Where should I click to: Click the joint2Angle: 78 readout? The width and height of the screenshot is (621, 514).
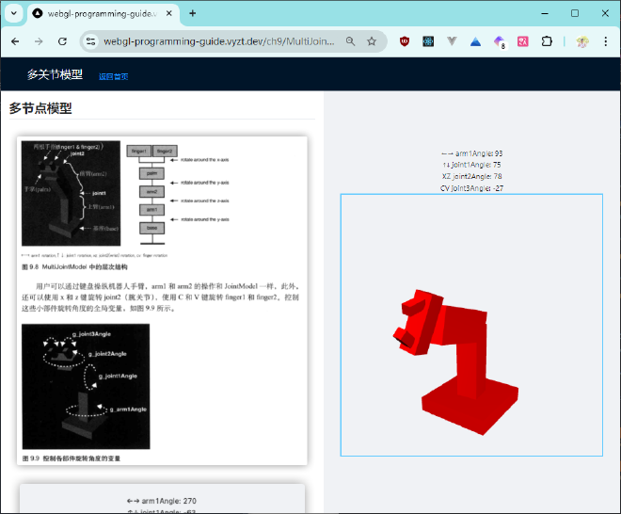click(x=471, y=176)
